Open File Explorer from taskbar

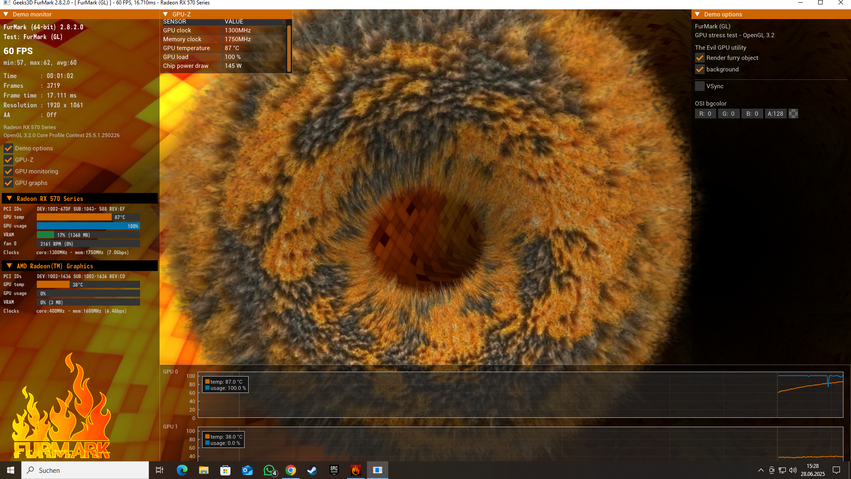204,470
